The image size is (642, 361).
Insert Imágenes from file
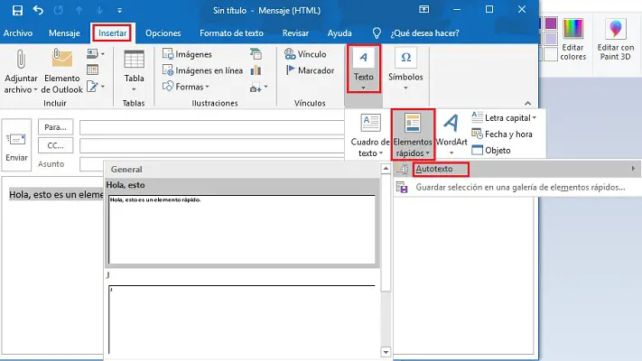coord(187,54)
